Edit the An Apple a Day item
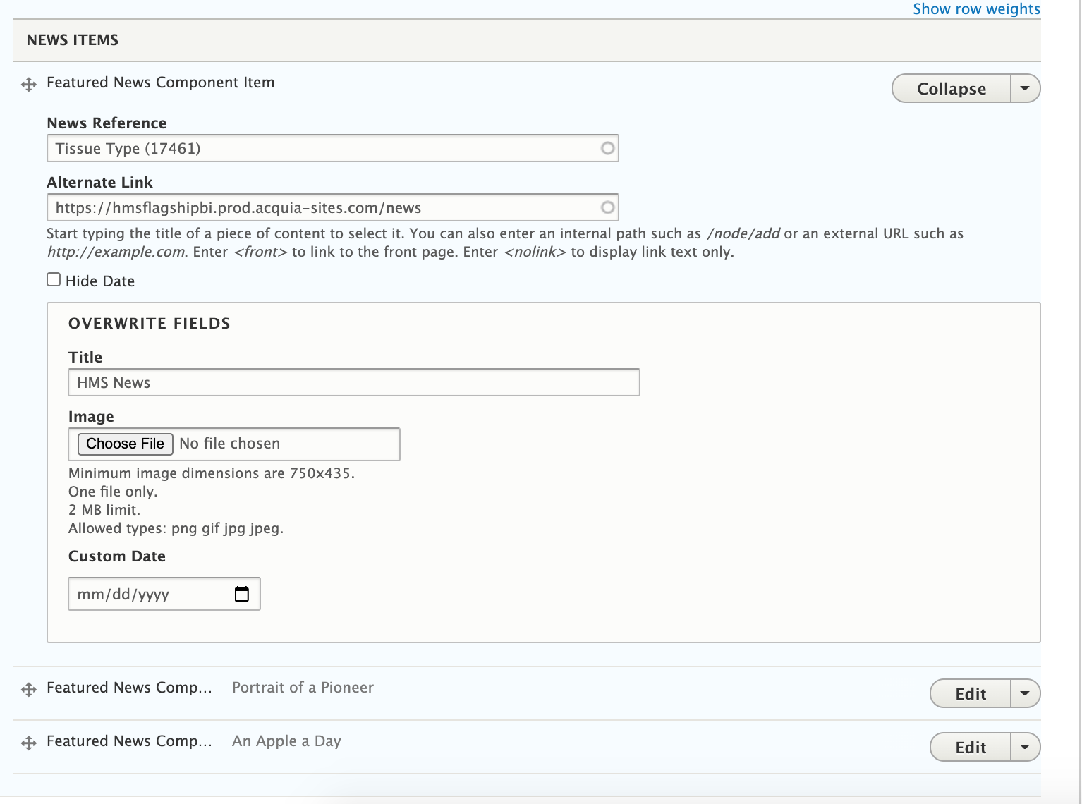This screenshot has width=1082, height=804. click(971, 747)
